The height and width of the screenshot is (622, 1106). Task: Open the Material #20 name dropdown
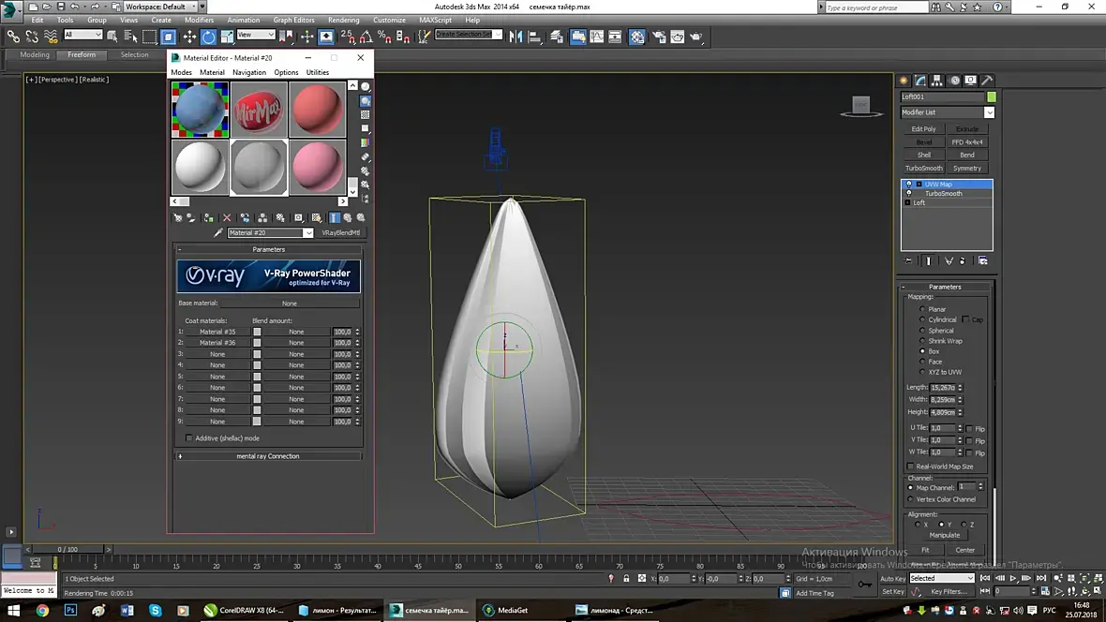pos(308,233)
